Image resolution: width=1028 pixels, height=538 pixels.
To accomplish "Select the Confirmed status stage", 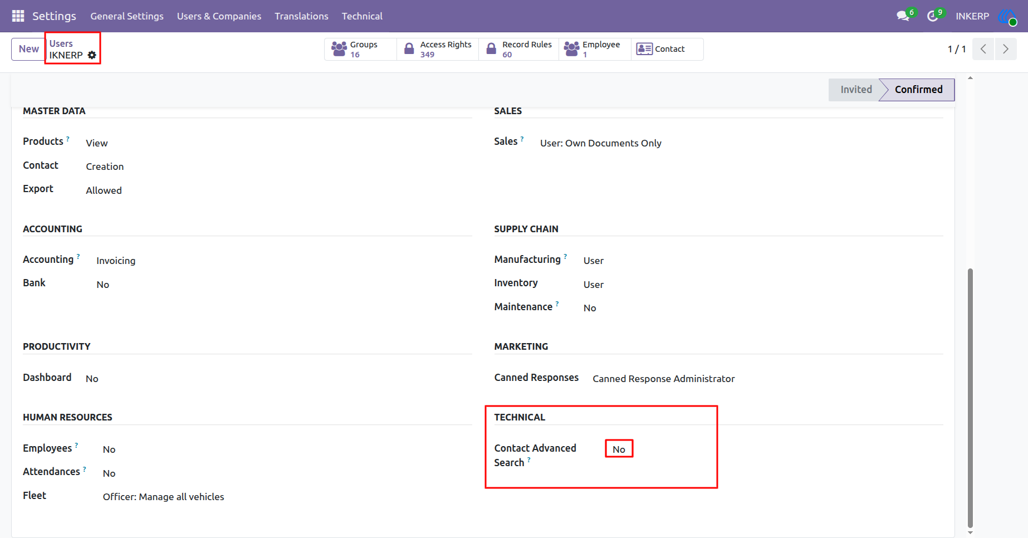I will (918, 90).
